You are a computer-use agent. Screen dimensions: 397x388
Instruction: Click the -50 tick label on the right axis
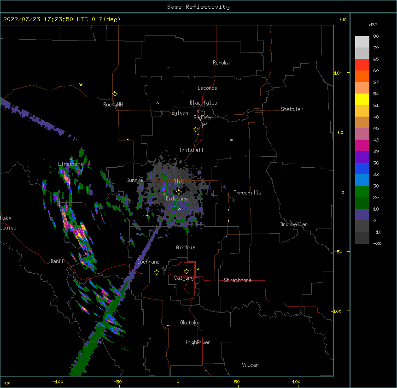(x=338, y=252)
